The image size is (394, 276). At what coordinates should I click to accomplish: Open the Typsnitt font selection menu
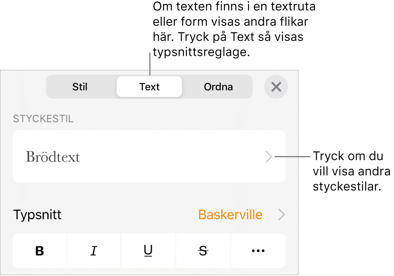230,215
